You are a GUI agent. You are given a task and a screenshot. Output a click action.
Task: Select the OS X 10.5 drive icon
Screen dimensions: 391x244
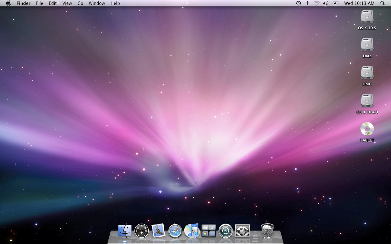click(367, 17)
